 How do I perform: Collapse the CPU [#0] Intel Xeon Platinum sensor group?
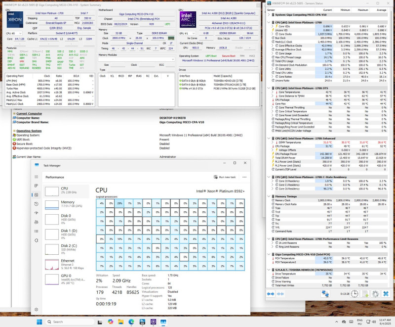coord(269,22)
